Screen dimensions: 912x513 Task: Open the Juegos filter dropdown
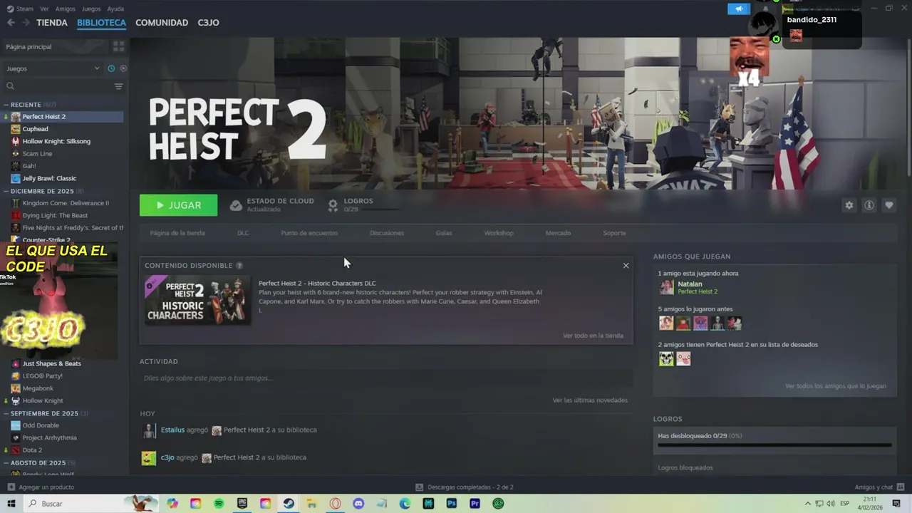(x=53, y=68)
